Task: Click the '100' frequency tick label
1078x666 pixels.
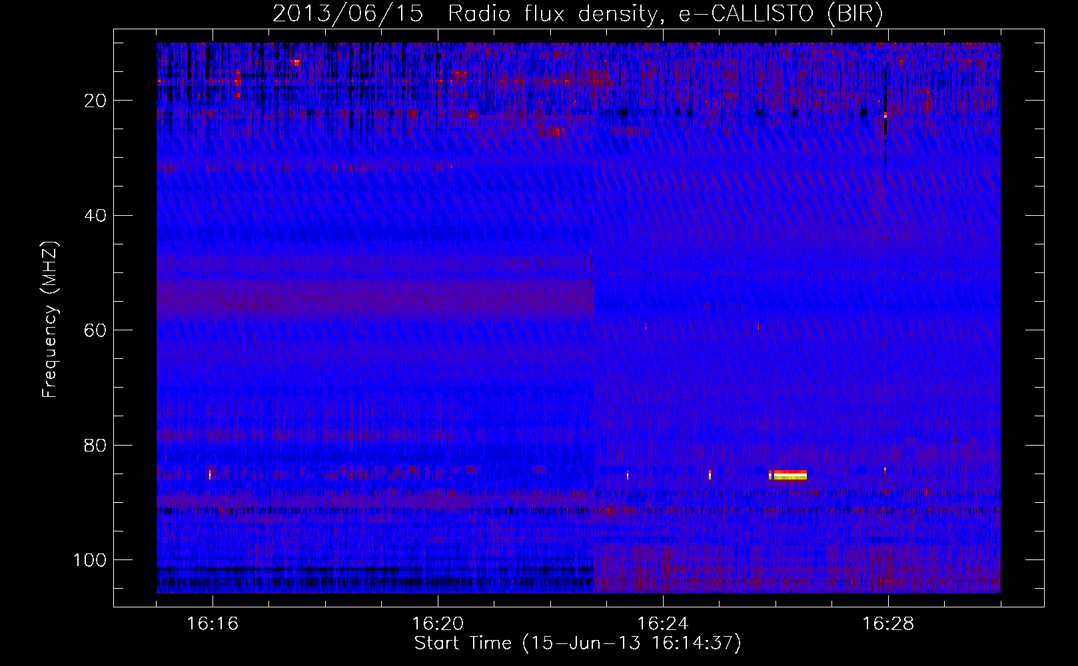Action: (x=90, y=560)
